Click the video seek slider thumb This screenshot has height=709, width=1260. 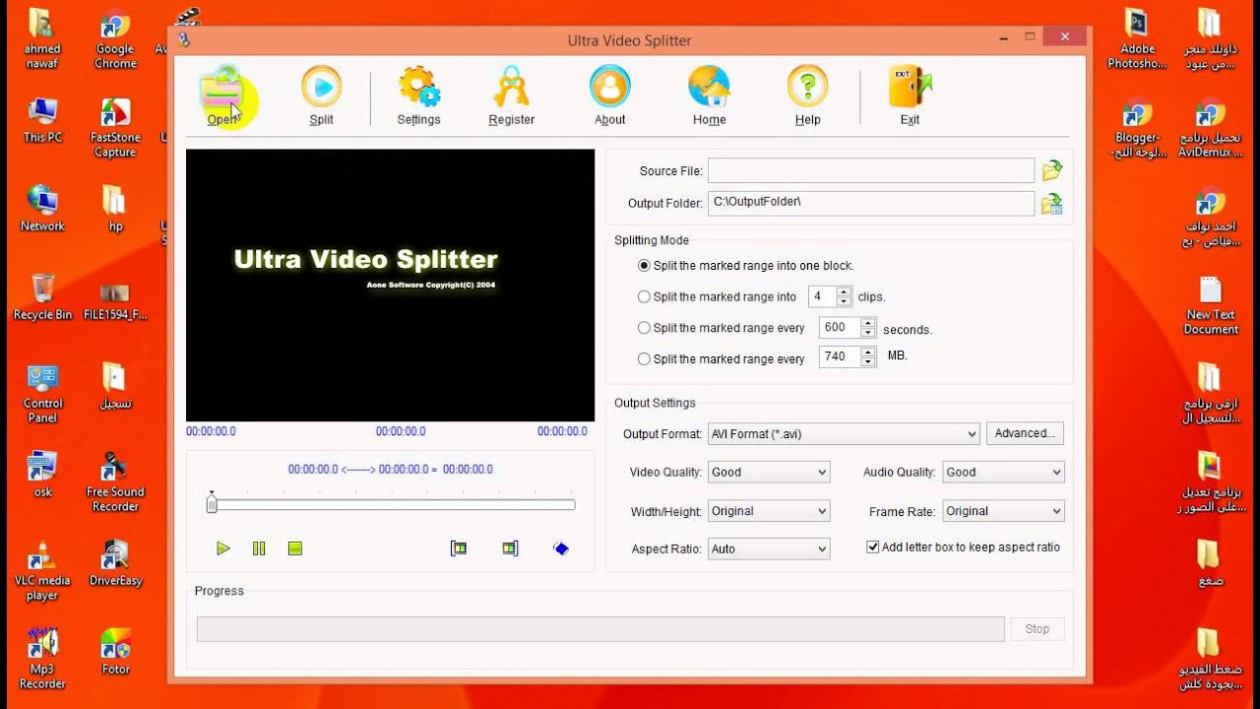tap(212, 504)
